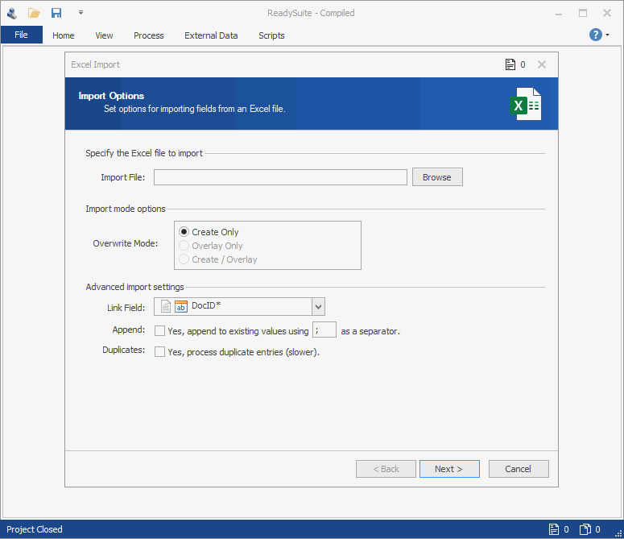Click the Excel file icon in banner

526,104
